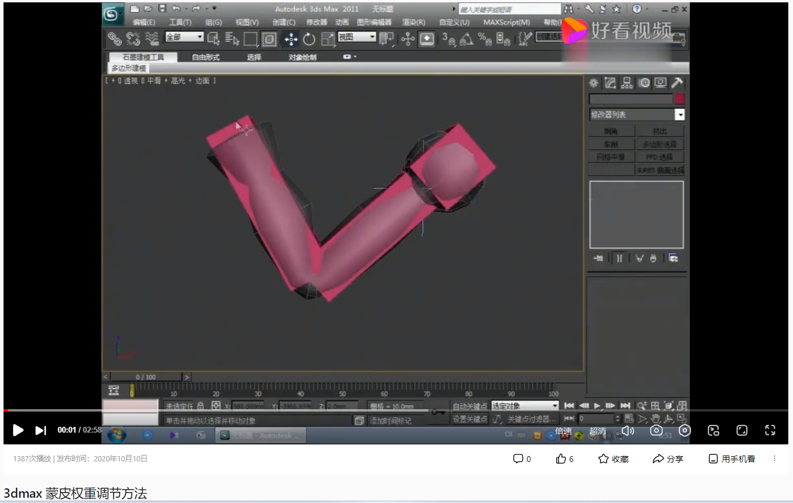The width and height of the screenshot is (793, 503).
Task: Open the Motion panel tab icon
Action: tap(644, 83)
